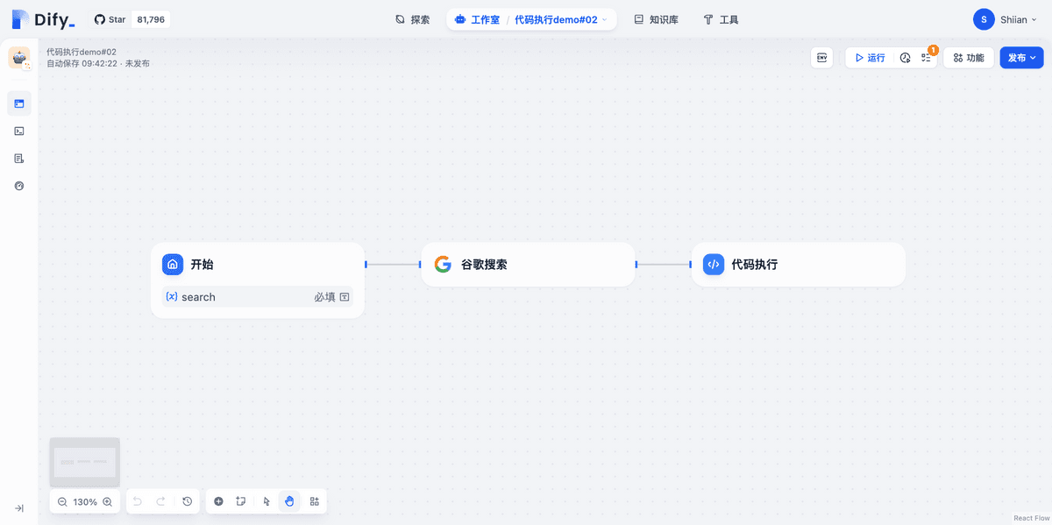Open API access in the left sidebar

pyautogui.click(x=19, y=131)
